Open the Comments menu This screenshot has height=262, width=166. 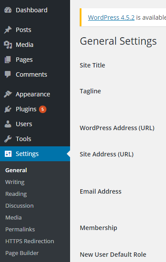[x=32, y=74]
